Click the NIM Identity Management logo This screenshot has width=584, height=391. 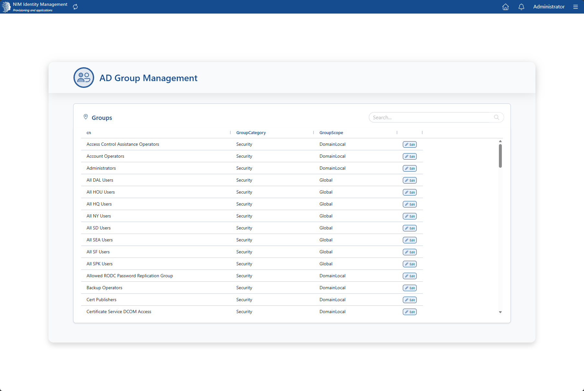point(6,7)
